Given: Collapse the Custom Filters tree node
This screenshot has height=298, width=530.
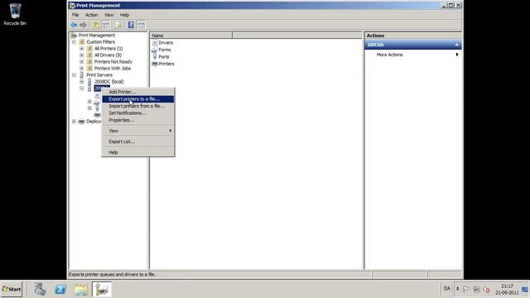Looking at the screenshot, I should pyautogui.click(x=74, y=42).
